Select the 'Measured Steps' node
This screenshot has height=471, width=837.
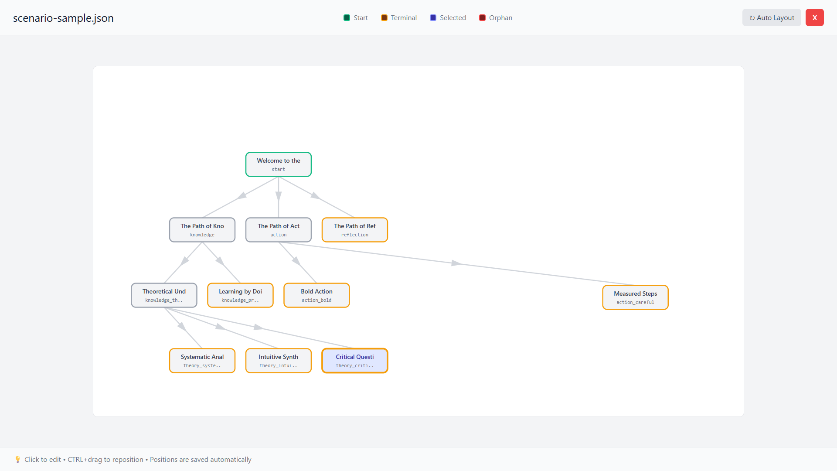pos(635,297)
